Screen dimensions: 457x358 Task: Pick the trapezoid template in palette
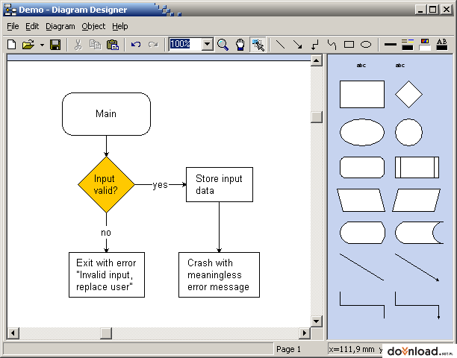361,200
